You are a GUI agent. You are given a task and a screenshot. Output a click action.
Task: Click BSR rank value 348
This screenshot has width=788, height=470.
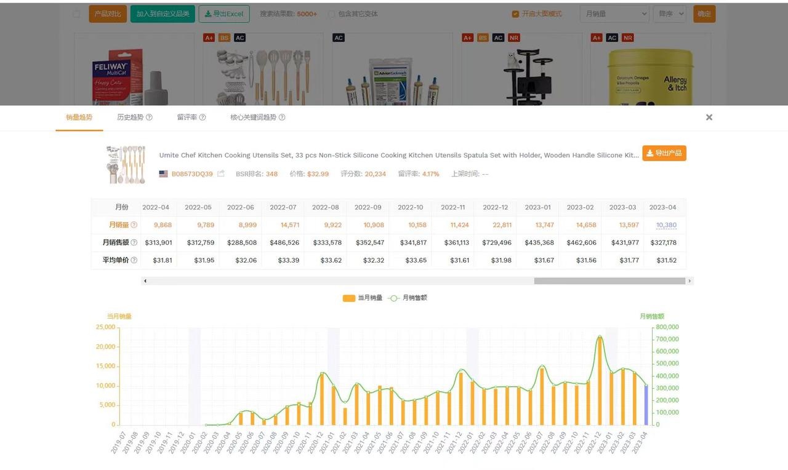(x=271, y=174)
